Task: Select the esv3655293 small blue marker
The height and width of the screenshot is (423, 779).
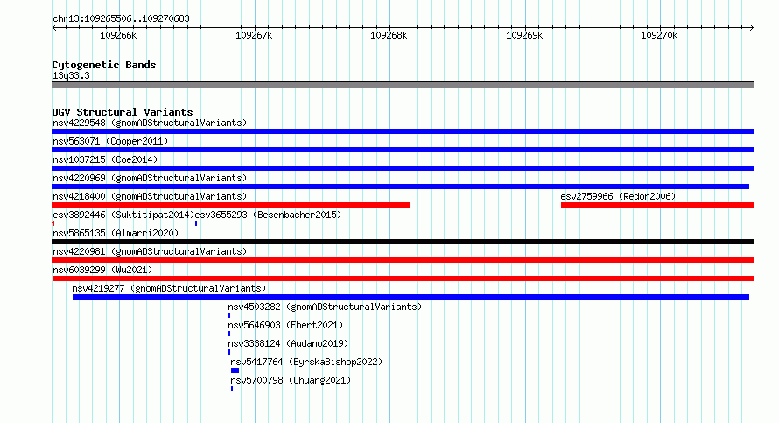Action: pos(196,223)
